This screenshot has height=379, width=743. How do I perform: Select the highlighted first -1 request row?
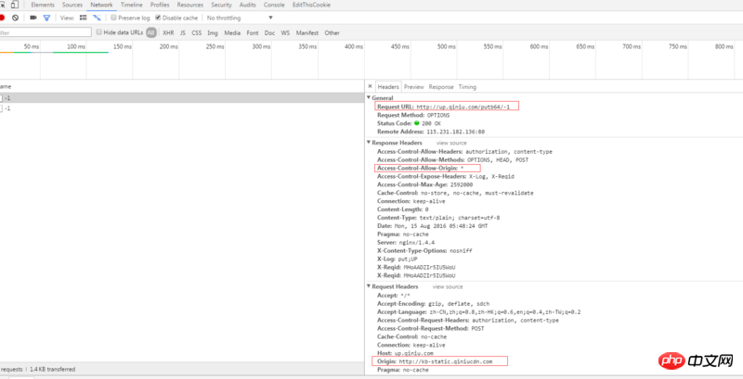coord(182,98)
